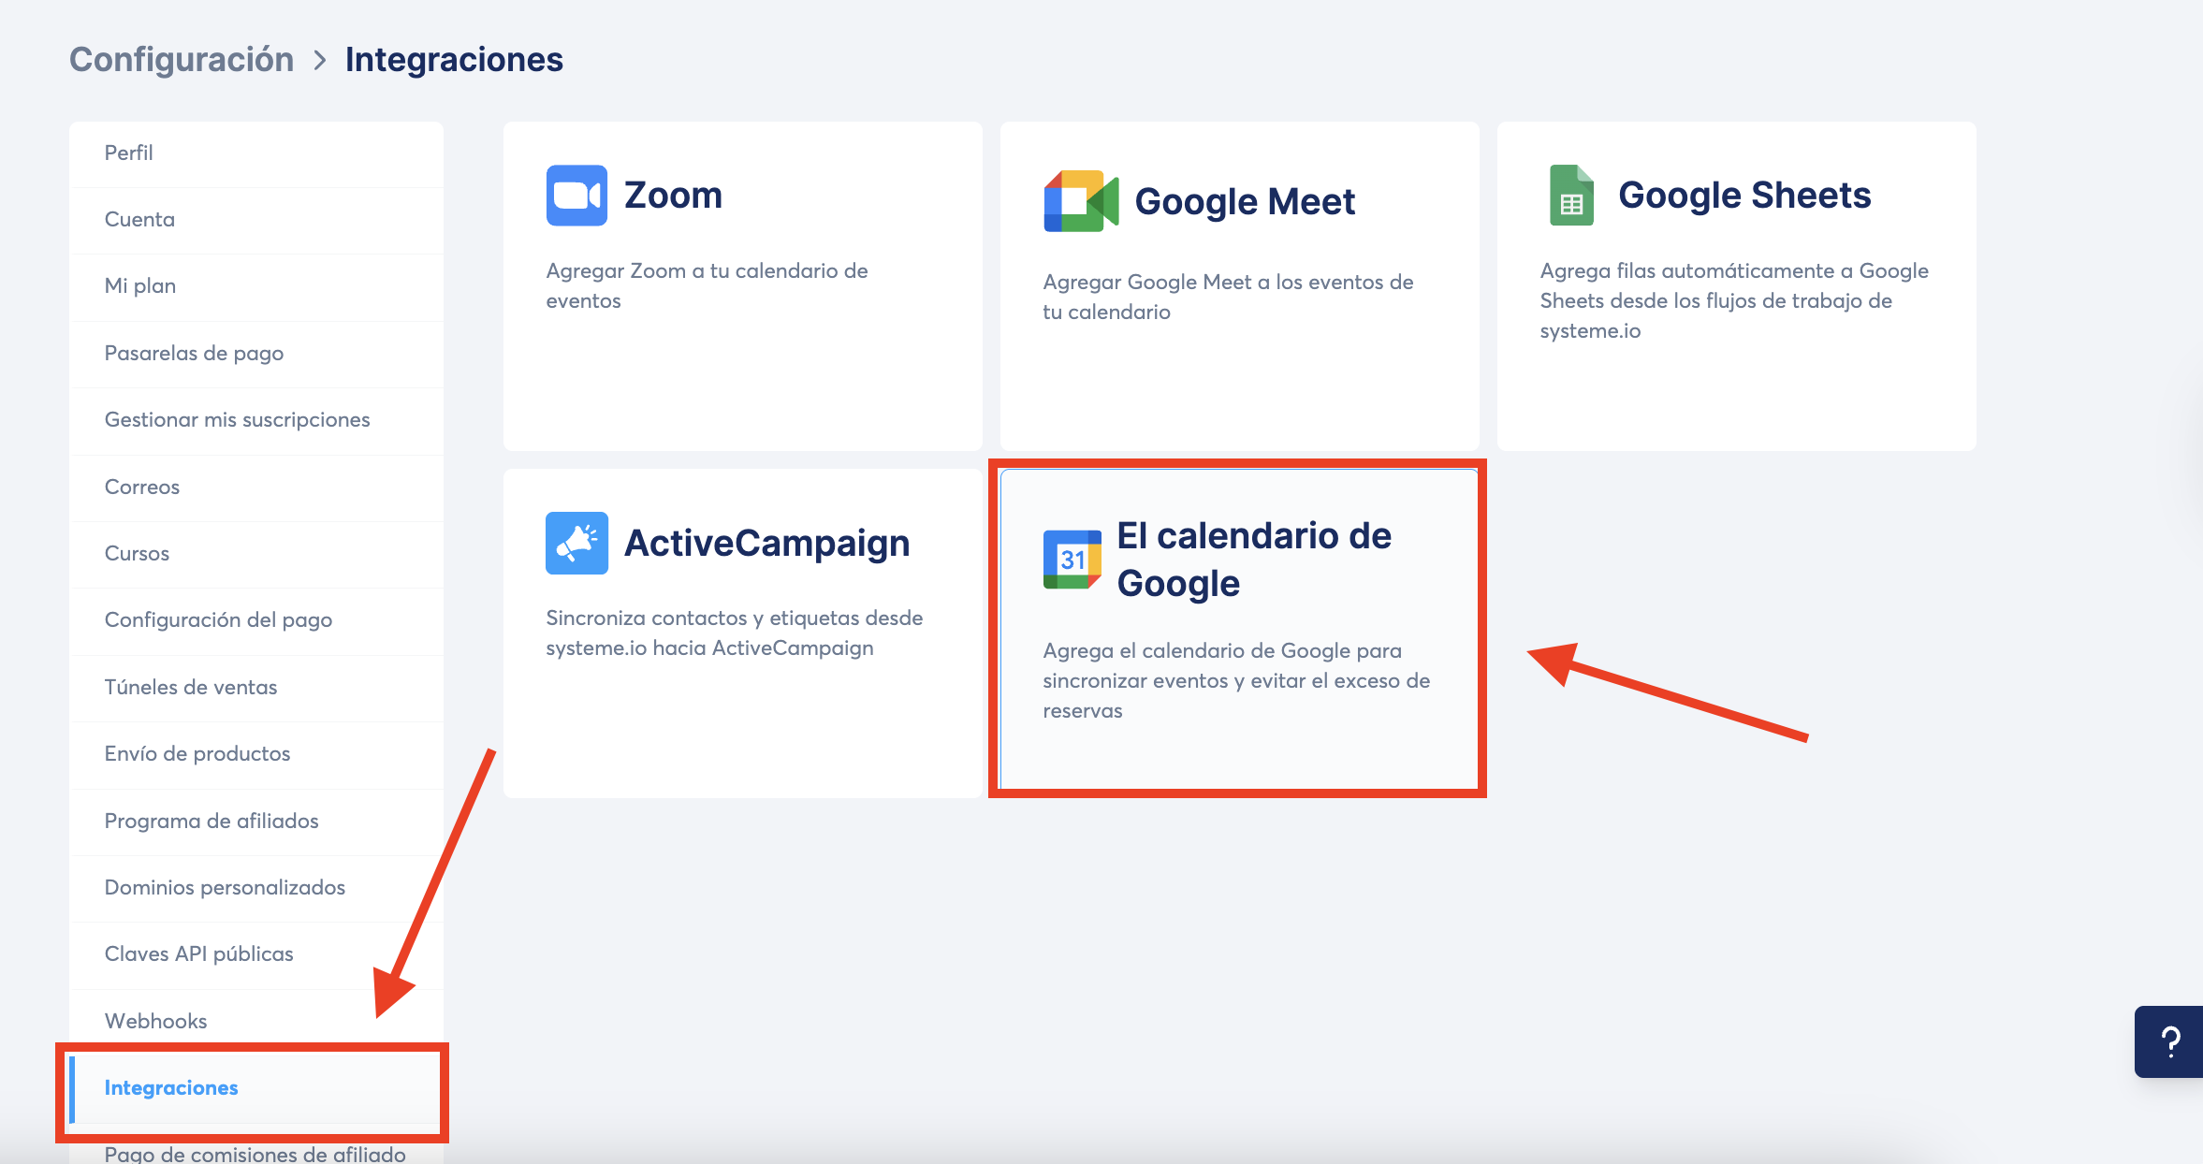Open the ActiveCampaign integration title
Screen dimensions: 2203x1164
tap(766, 543)
